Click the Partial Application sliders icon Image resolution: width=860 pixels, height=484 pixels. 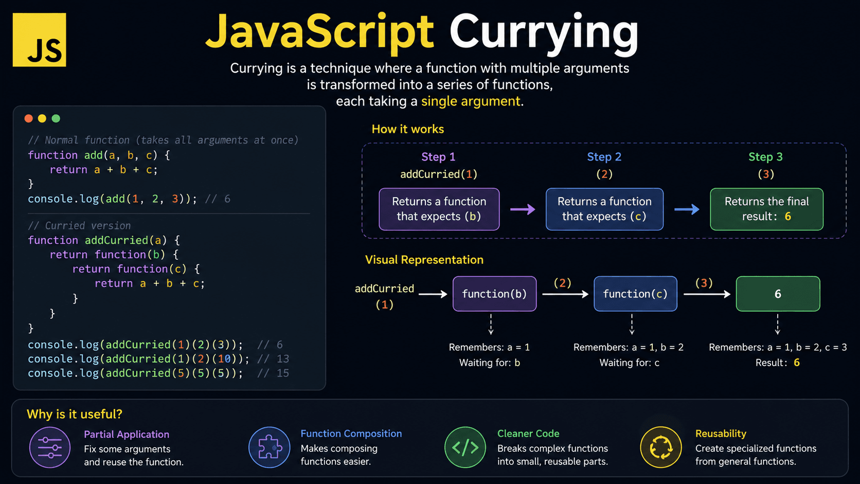point(50,447)
